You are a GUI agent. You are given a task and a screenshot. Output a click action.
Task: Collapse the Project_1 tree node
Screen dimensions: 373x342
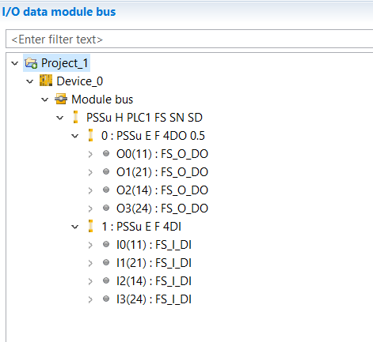(x=15, y=63)
